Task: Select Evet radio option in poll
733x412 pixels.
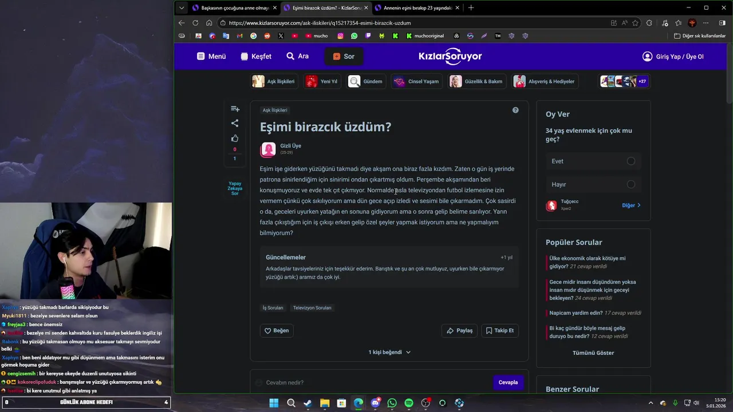Action: (x=631, y=161)
